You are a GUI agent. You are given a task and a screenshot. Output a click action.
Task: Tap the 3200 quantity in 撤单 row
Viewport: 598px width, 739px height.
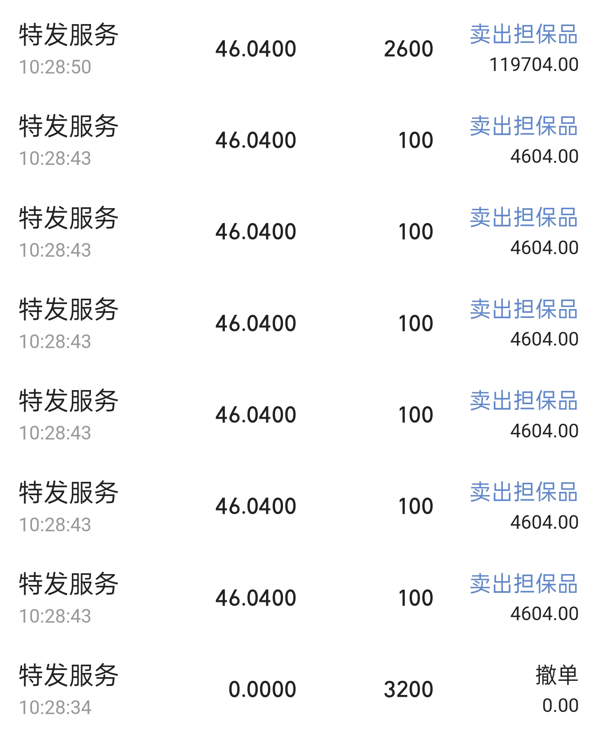(x=409, y=690)
